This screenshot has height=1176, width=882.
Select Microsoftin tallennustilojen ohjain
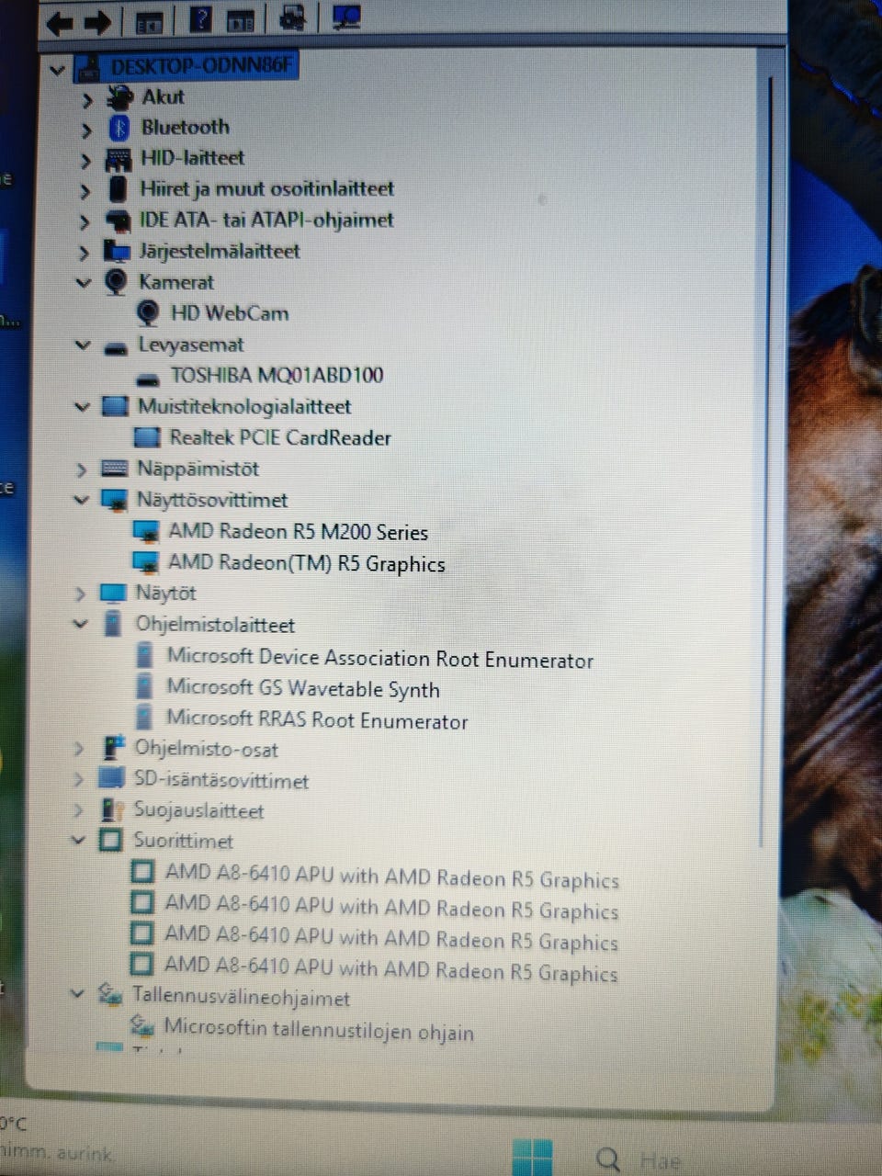[x=318, y=1029]
